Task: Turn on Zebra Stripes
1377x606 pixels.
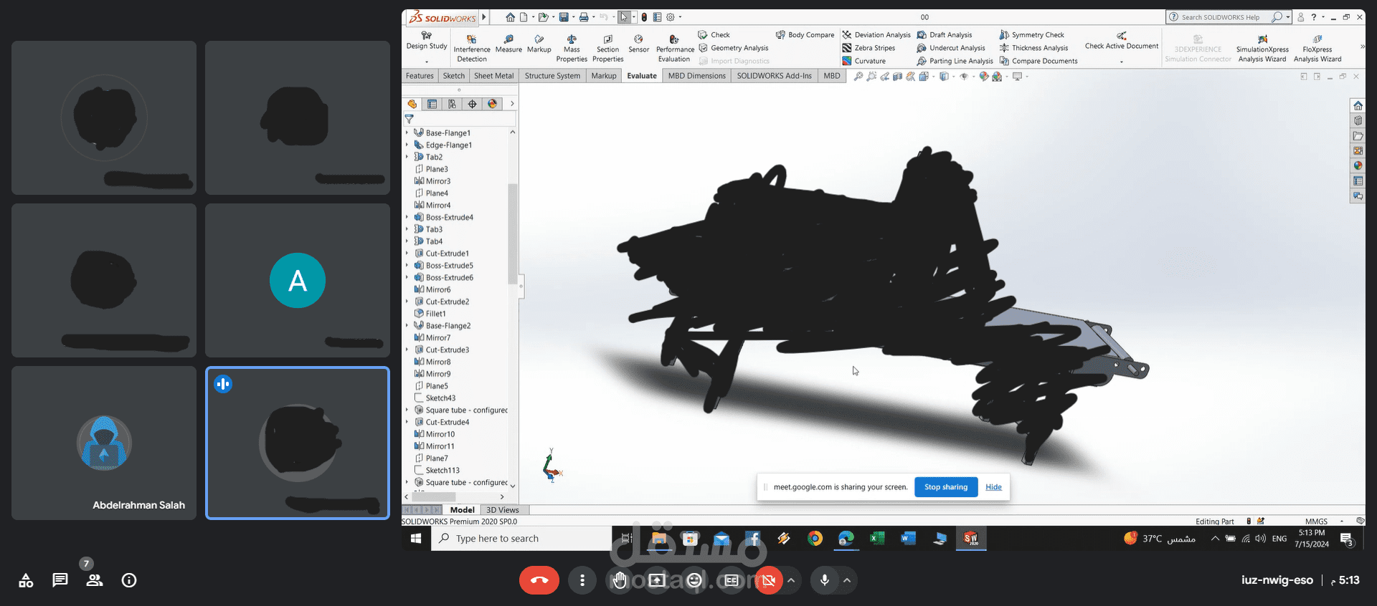Action: tap(869, 48)
